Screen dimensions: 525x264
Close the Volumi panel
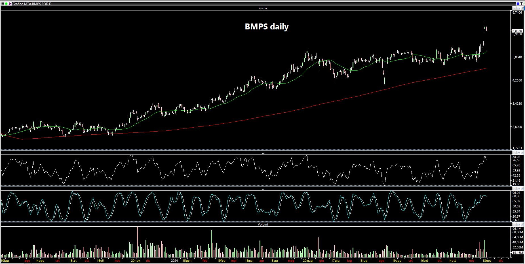pos(522,224)
